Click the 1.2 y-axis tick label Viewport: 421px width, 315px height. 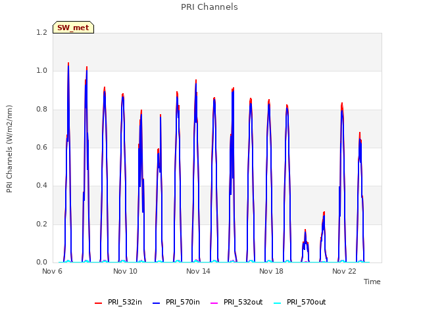[x=42, y=32]
